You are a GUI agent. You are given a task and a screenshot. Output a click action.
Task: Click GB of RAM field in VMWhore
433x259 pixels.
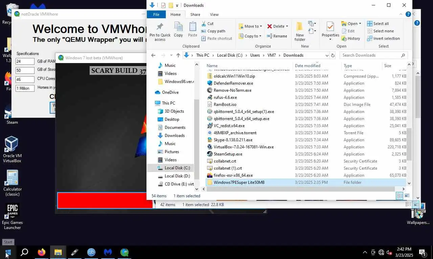pyautogui.click(x=25, y=61)
